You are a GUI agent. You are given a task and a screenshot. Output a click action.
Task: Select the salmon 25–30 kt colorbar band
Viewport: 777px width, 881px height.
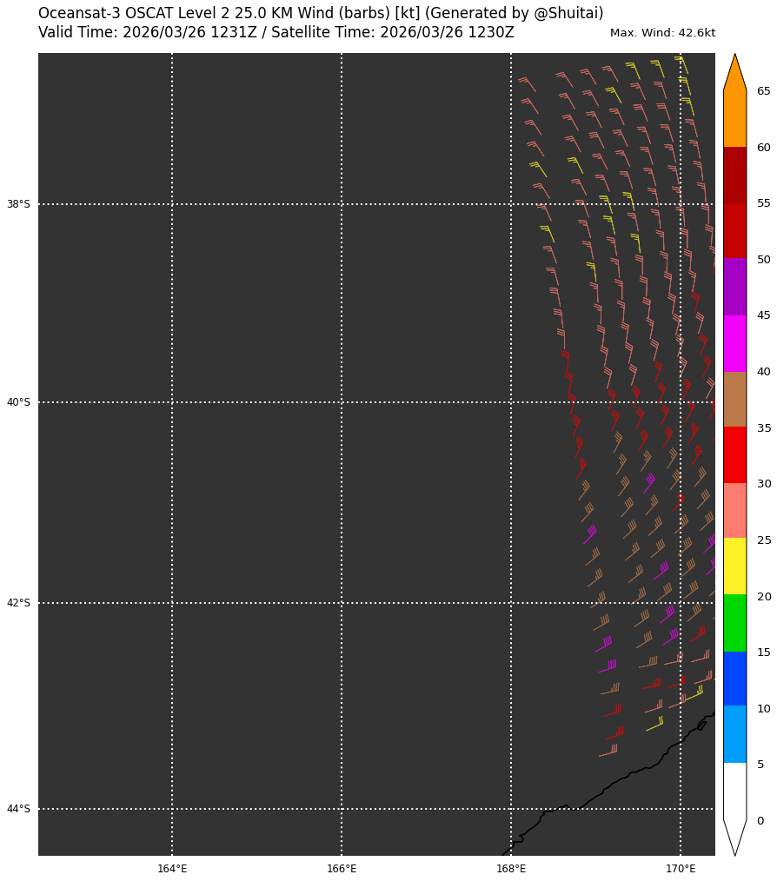coord(734,511)
